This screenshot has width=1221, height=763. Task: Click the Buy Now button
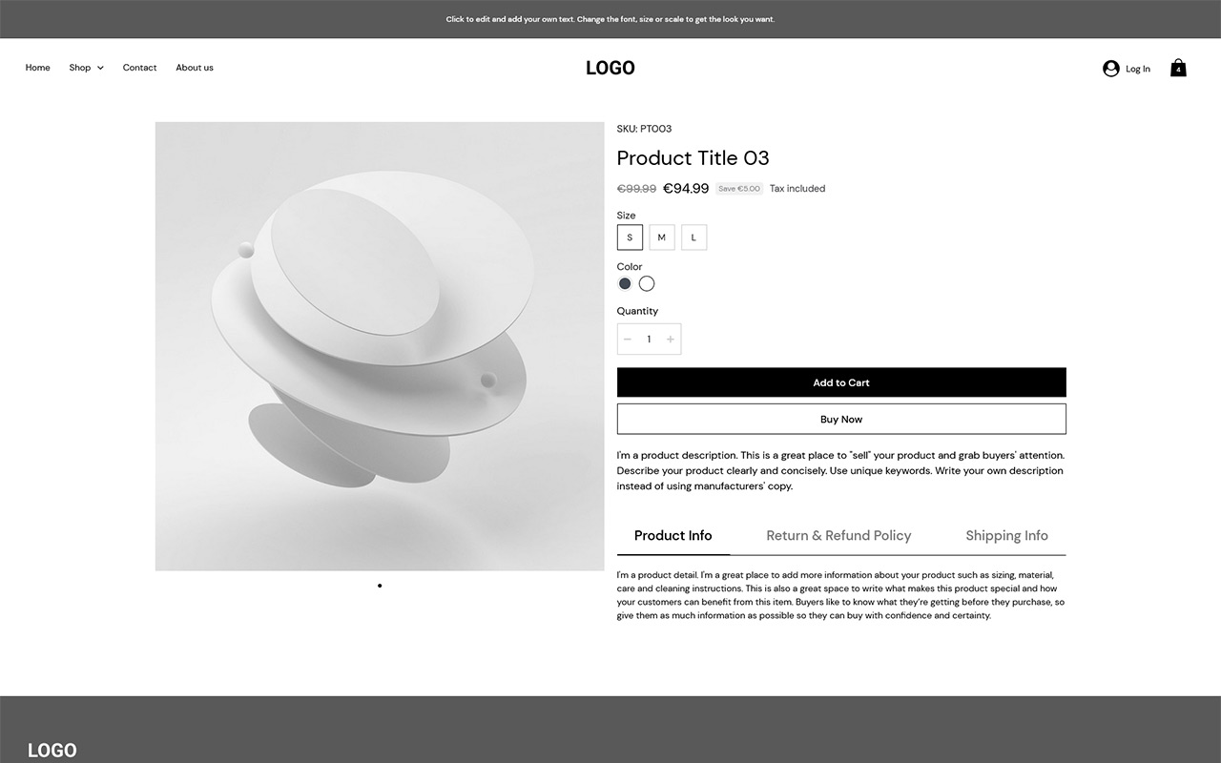[841, 419]
